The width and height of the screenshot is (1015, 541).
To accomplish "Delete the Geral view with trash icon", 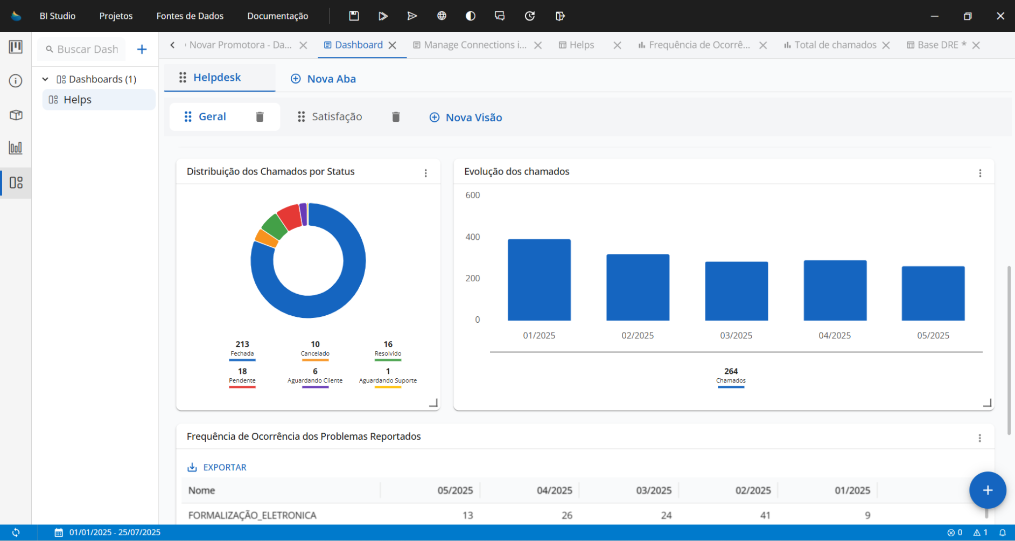I will (x=260, y=117).
